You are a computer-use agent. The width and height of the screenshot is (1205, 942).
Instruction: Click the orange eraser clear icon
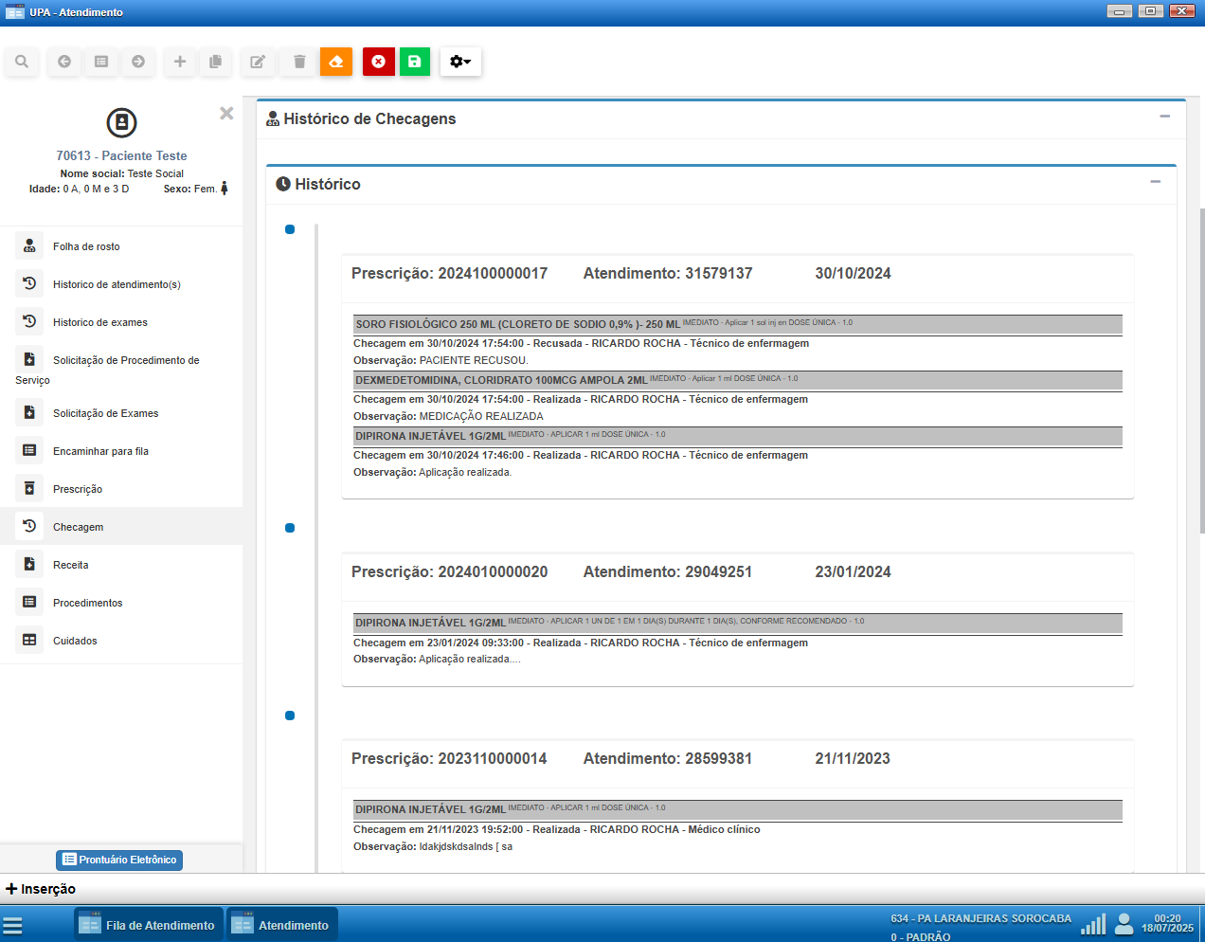pos(336,62)
